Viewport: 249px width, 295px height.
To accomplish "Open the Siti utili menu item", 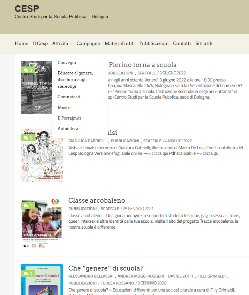I will (204, 43).
